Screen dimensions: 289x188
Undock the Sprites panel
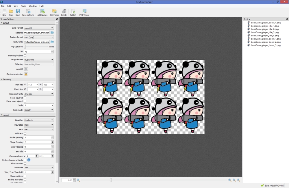pos(287,19)
